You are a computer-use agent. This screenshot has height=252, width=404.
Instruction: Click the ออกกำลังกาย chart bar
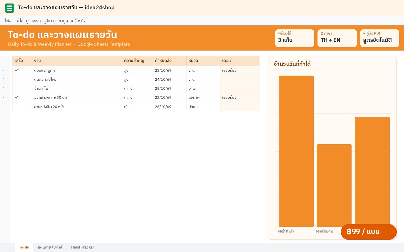click(334, 186)
